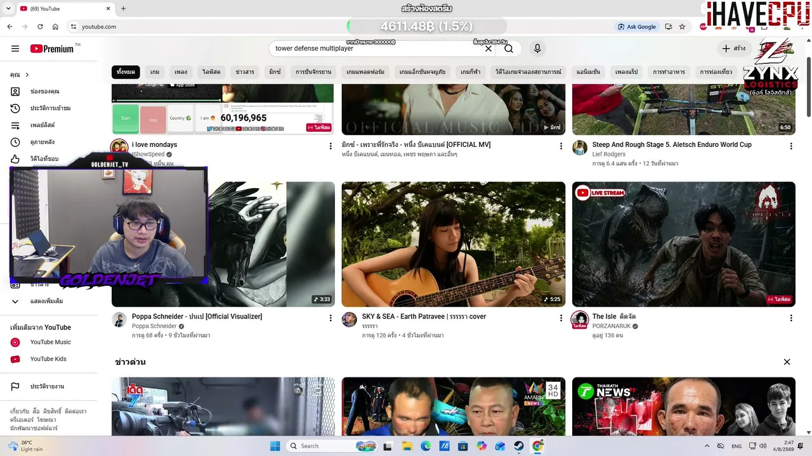The image size is (812, 456).
Task: Click the browser home button
Action: pos(55,27)
